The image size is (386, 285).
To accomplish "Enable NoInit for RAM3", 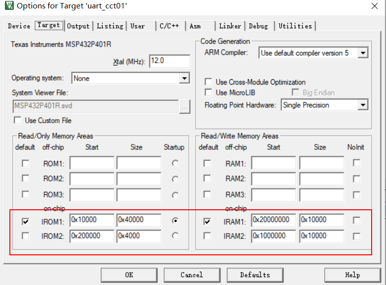I will pos(356,195).
